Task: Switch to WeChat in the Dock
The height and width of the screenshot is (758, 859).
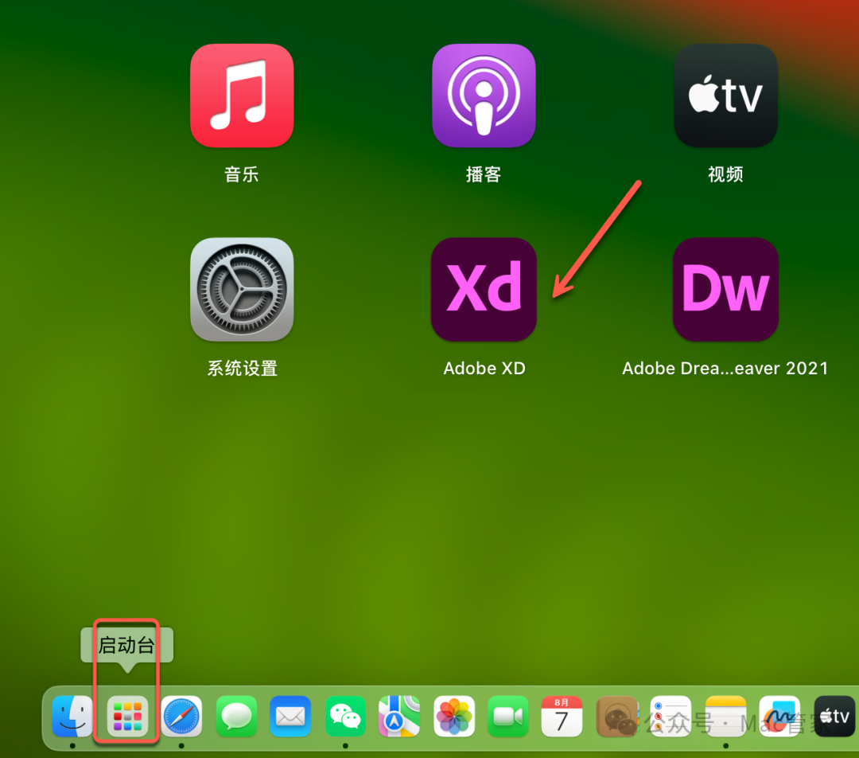Action: point(345,717)
